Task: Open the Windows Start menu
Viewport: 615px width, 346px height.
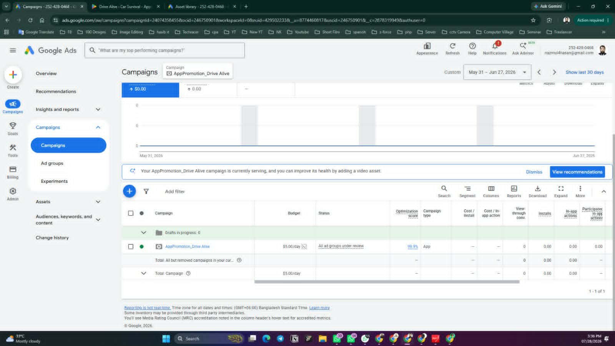Action: [x=166, y=339]
